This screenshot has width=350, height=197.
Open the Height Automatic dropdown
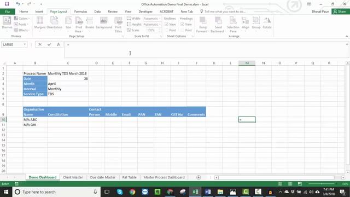152,24
